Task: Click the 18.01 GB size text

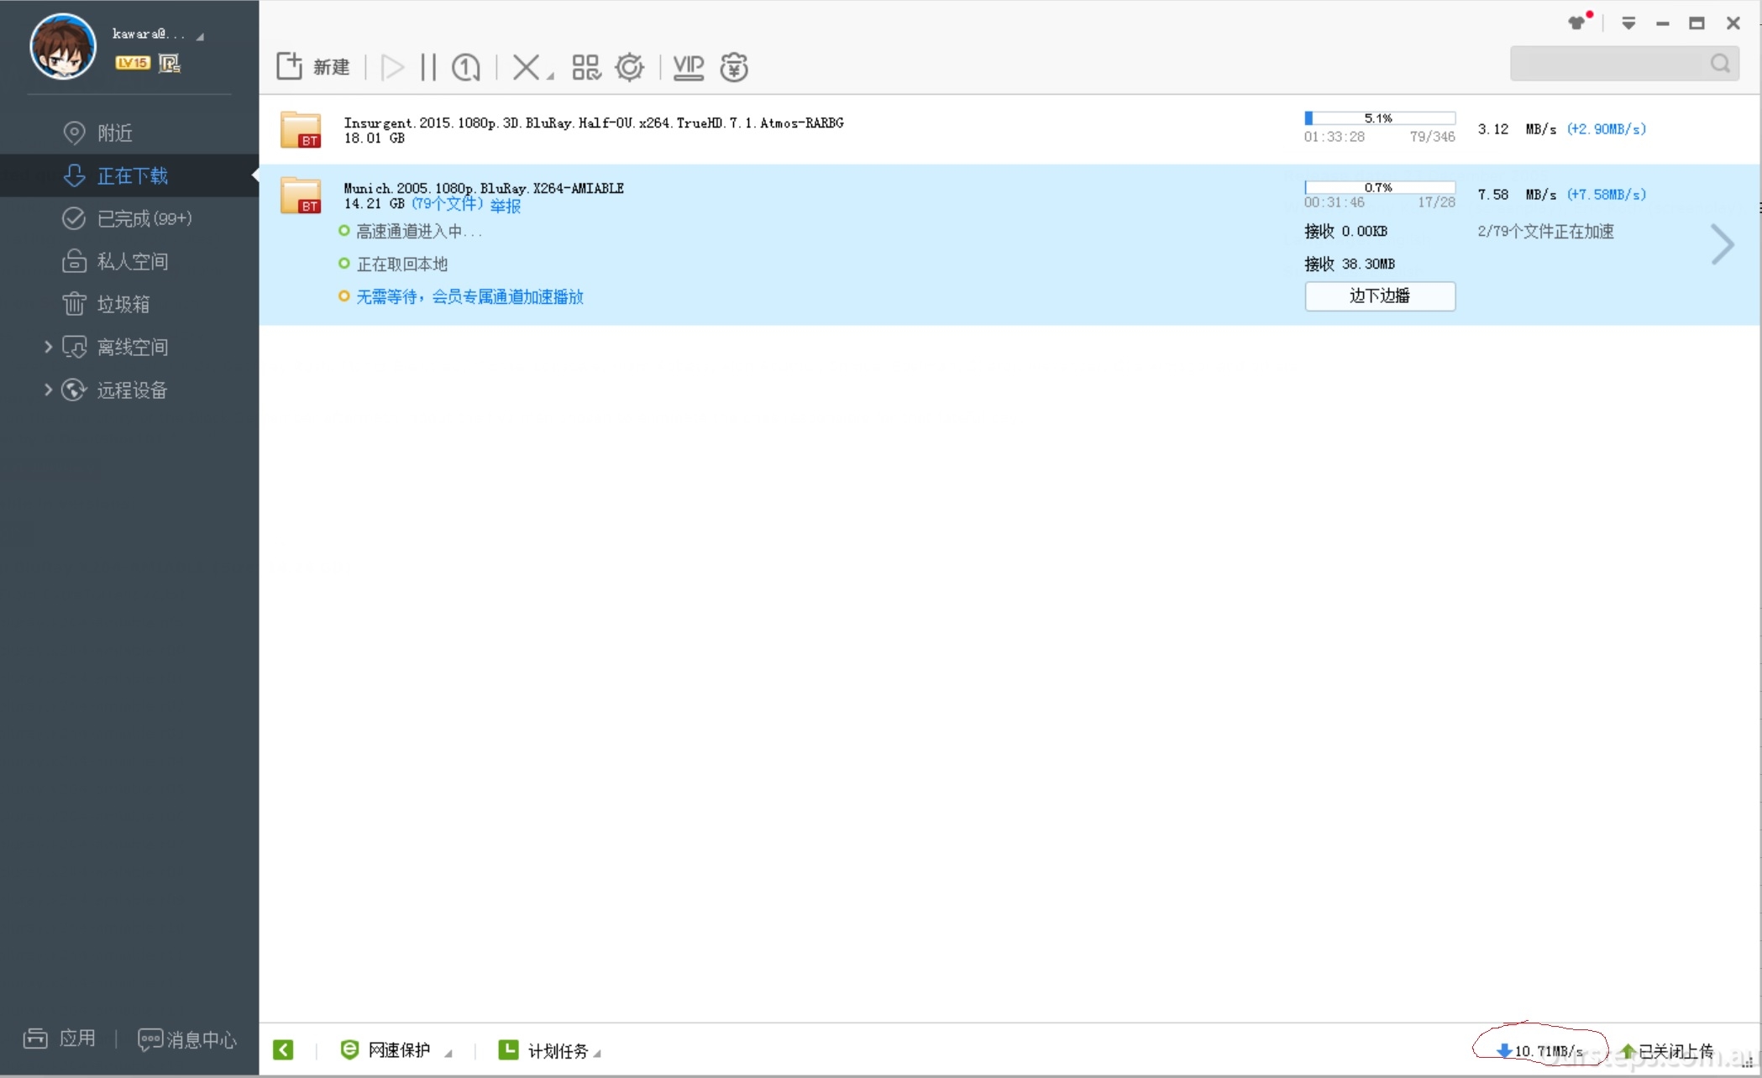Action: [375, 138]
